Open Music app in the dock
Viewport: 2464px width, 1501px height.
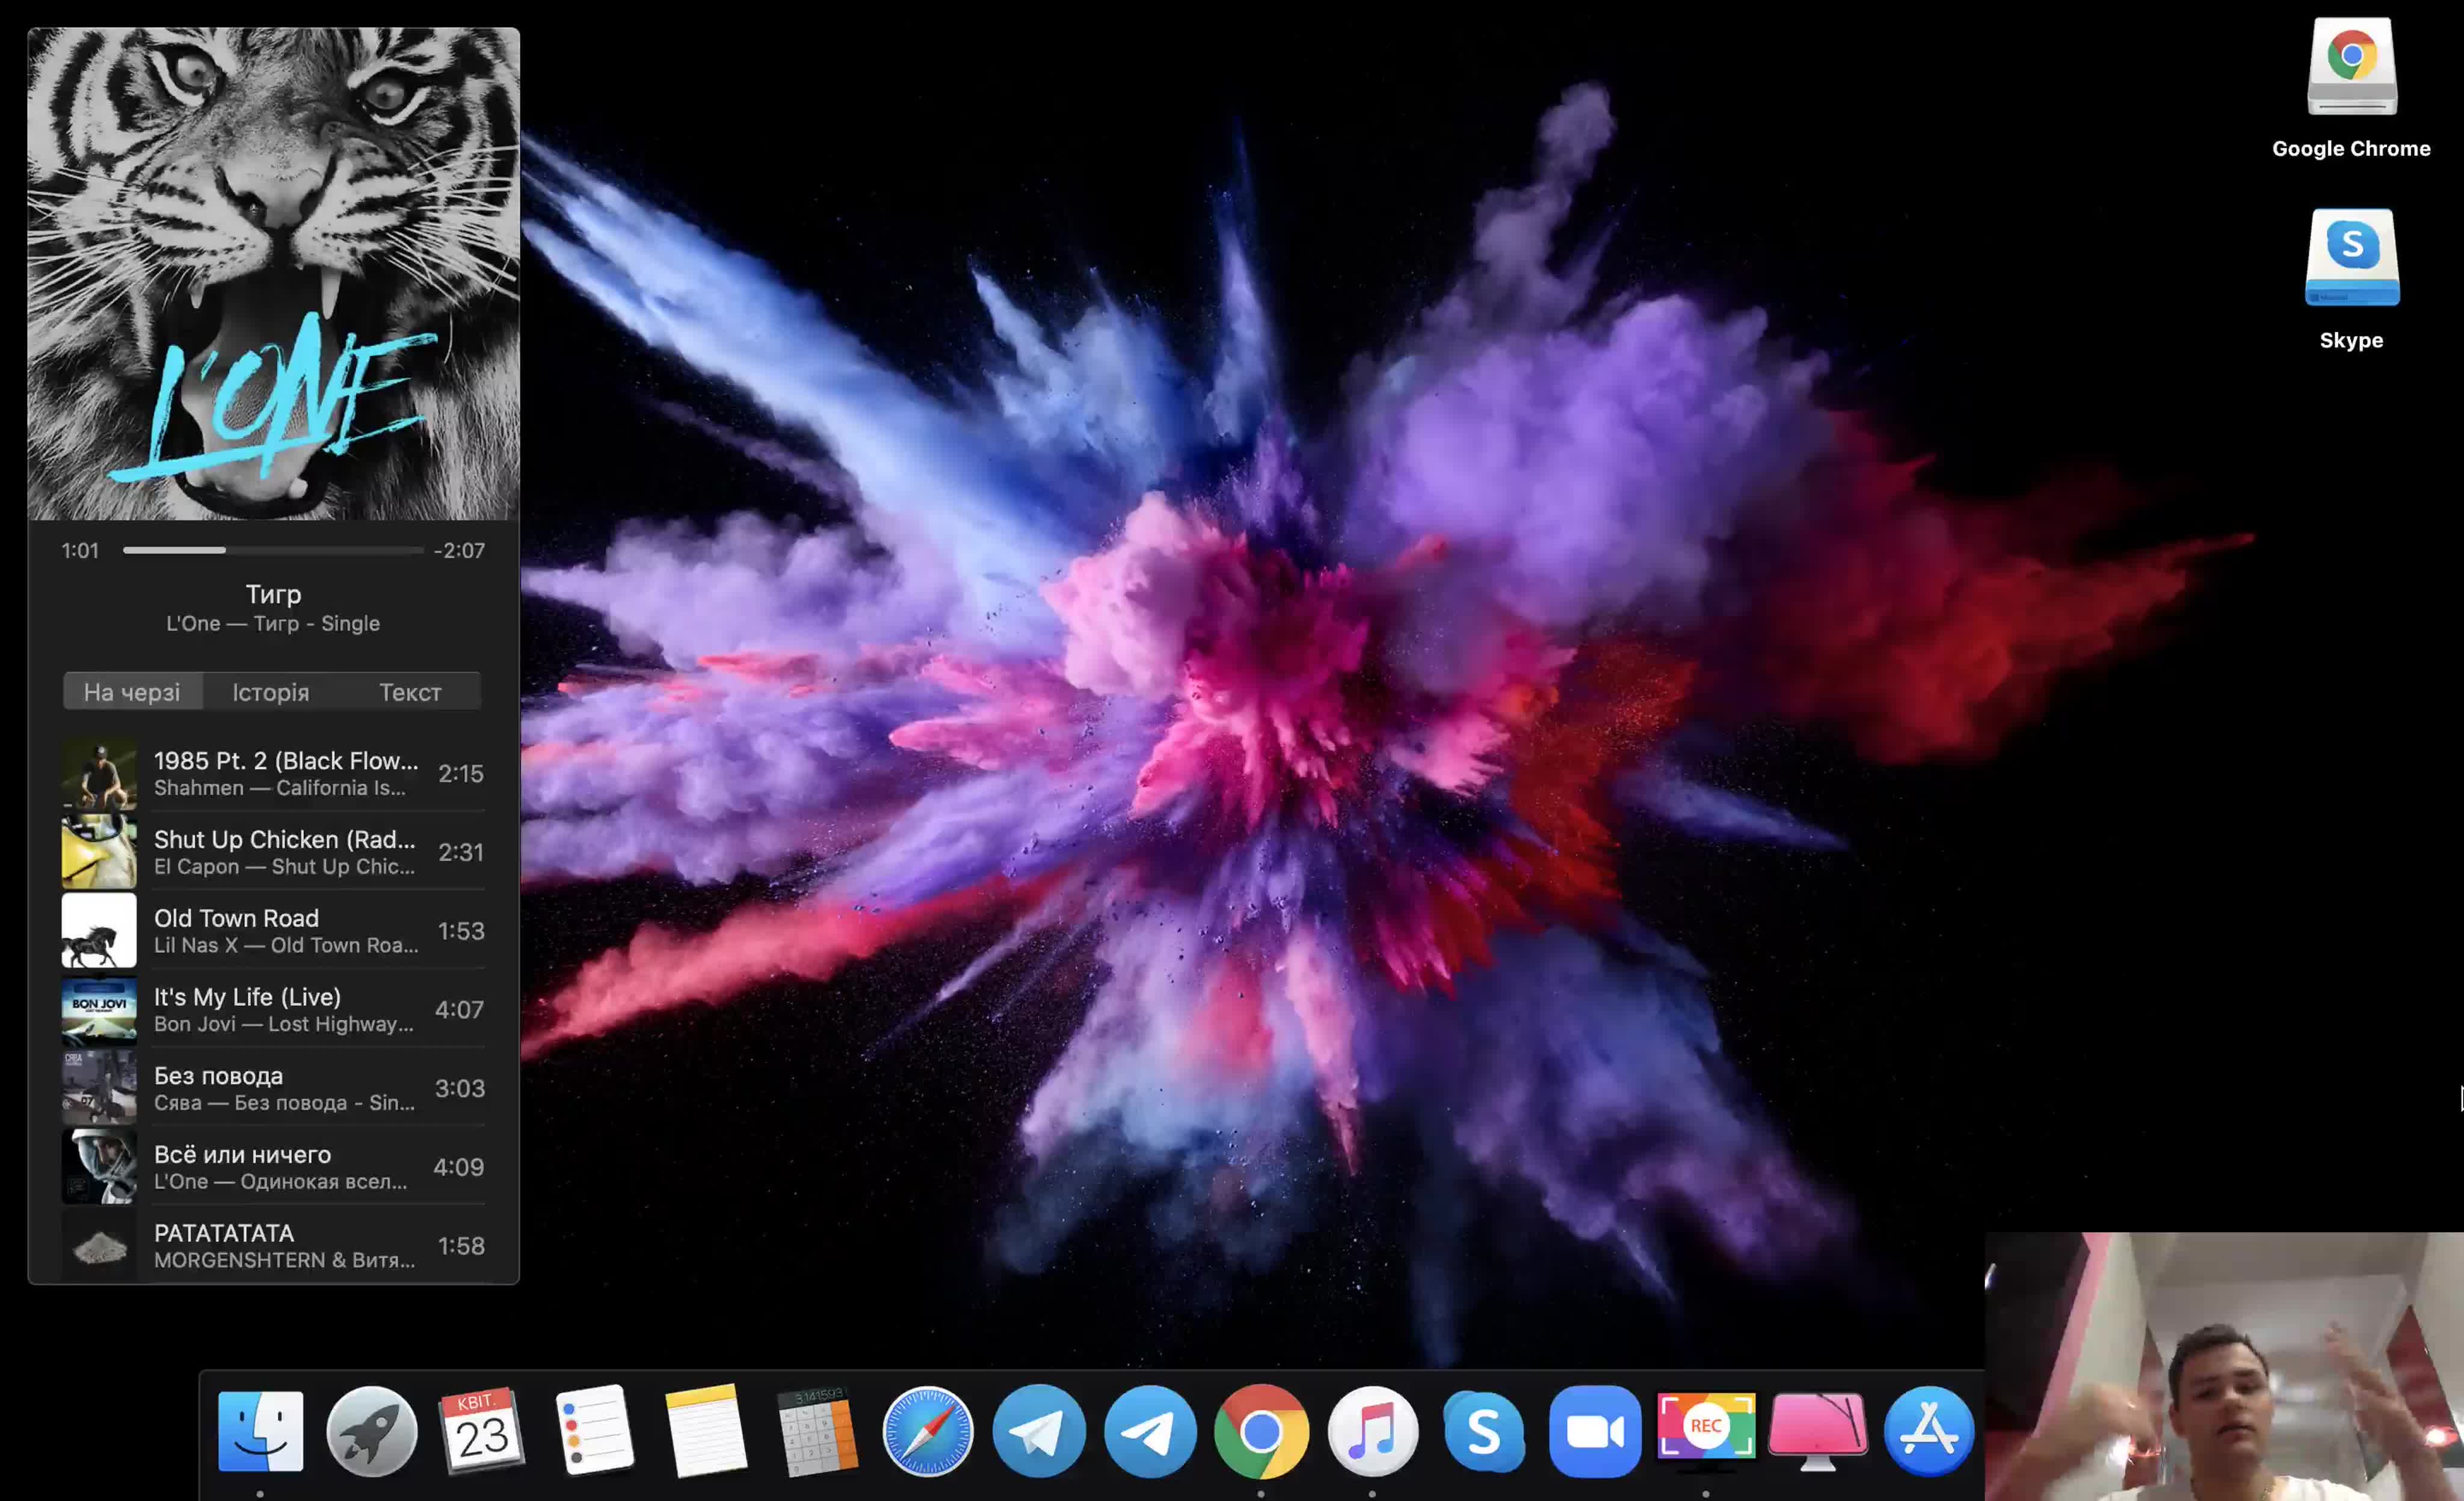(1373, 1431)
